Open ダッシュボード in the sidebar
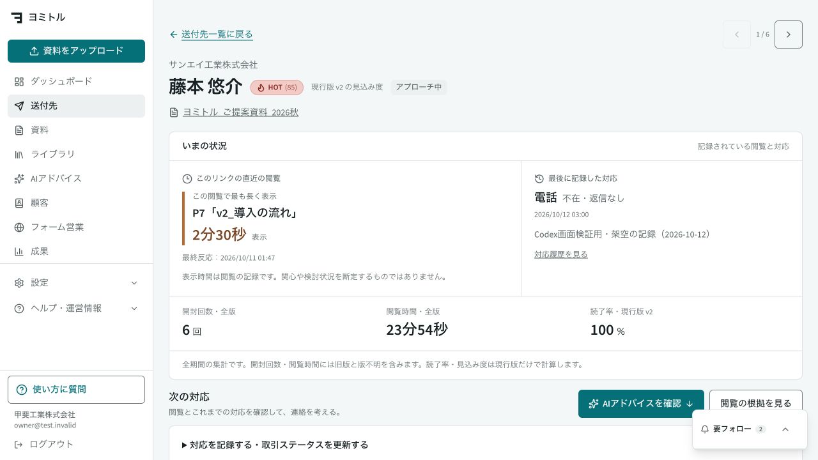 point(76,82)
